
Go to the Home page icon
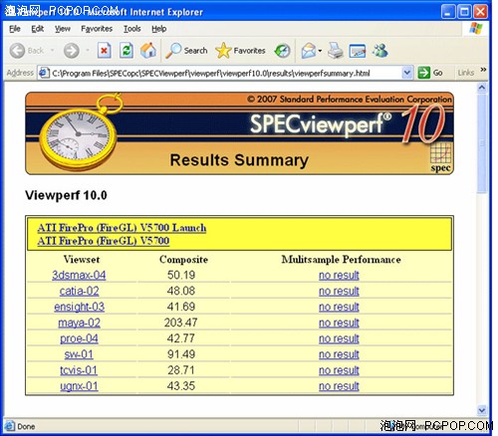(x=148, y=51)
